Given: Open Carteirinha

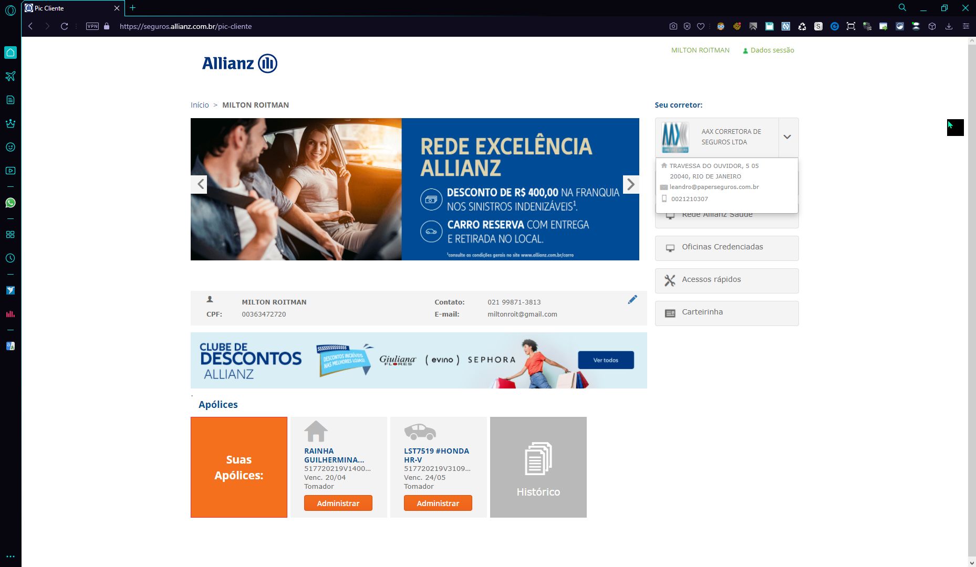Looking at the screenshot, I should coord(726,313).
